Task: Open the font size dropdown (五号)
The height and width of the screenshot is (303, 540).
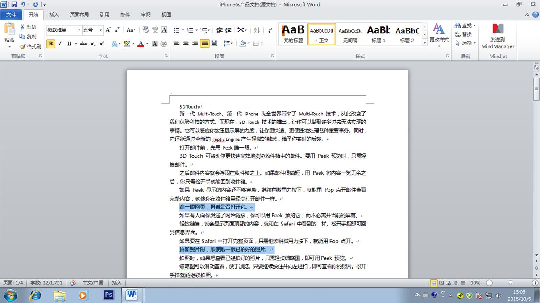Action: tap(100, 30)
